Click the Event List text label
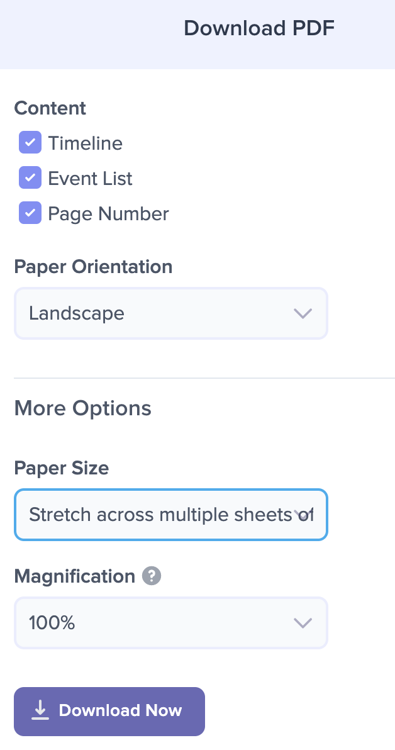Screen dimensions: 395x750 [90, 179]
